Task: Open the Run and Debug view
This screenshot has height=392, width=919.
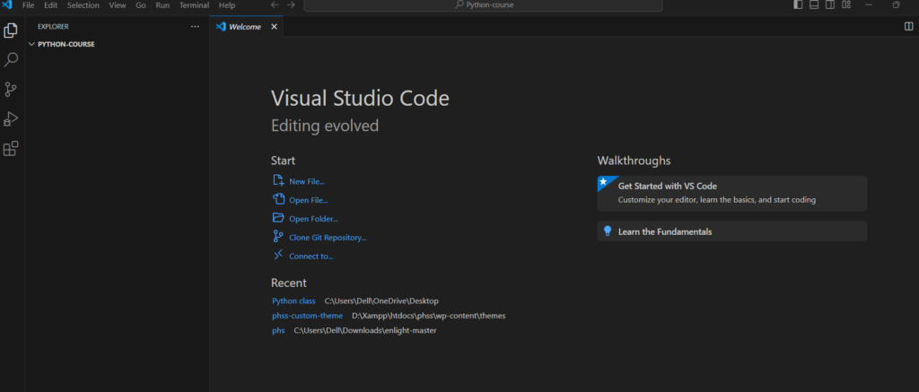Action: [11, 119]
